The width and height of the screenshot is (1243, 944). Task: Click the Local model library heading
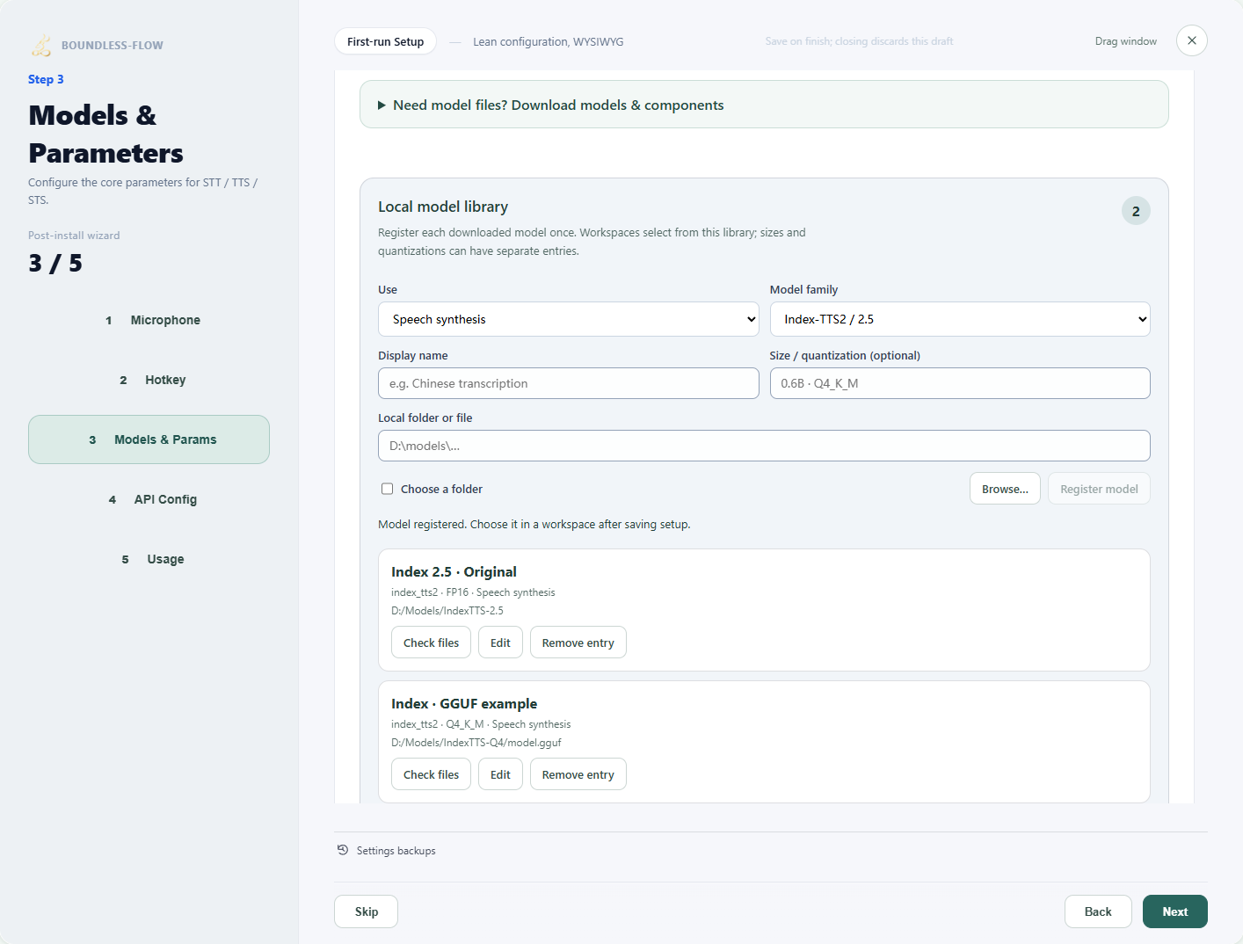click(x=443, y=207)
